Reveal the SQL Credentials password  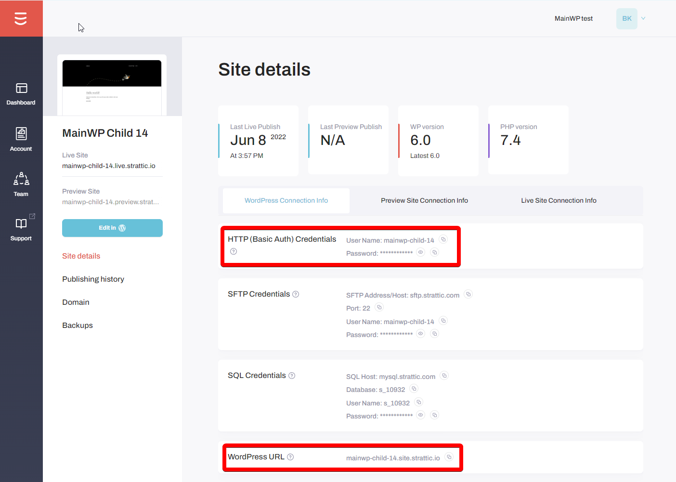click(x=420, y=415)
